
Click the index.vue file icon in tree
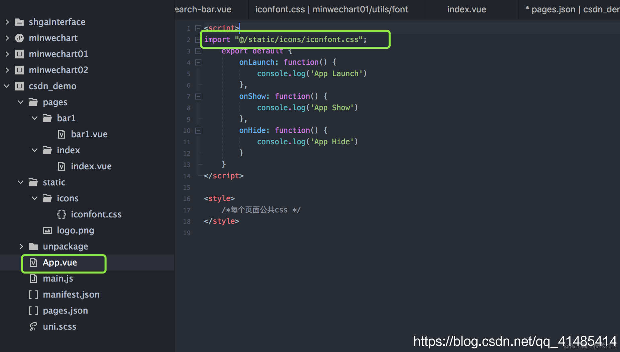click(62, 166)
